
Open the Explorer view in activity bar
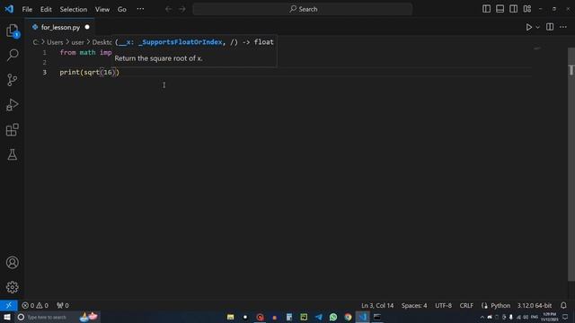[x=12, y=31]
